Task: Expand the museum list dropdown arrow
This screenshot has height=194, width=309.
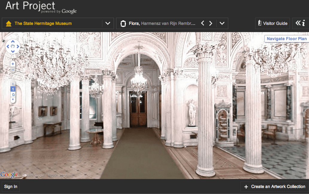Action: pos(108,23)
